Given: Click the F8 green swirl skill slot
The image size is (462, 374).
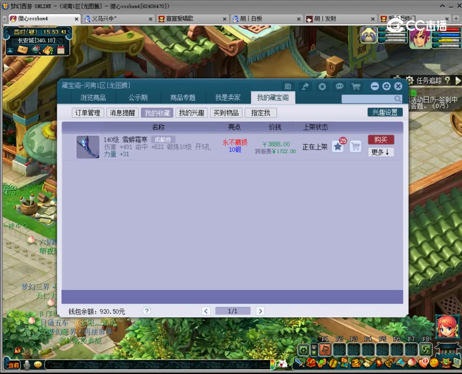Looking at the screenshot, I should tap(426, 349).
